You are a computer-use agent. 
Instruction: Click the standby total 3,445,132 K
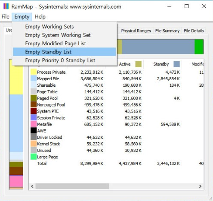coord(168,163)
